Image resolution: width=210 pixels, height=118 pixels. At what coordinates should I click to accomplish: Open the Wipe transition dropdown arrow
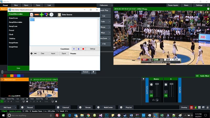(109, 33)
